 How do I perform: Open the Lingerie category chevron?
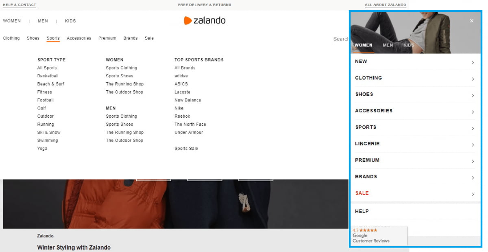tap(473, 145)
